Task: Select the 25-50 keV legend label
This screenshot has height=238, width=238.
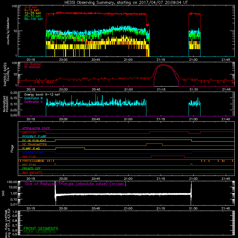Action: click(33, 16)
